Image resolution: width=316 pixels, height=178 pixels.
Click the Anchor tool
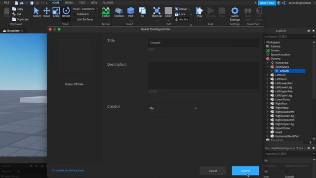[x=181, y=19]
